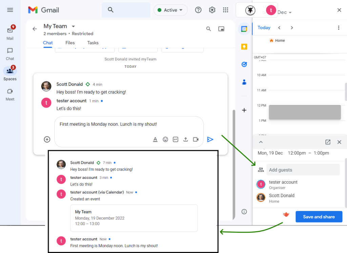Viewport: 347px width, 253px height.
Task: Click the Add guests field
Action: tap(303, 170)
